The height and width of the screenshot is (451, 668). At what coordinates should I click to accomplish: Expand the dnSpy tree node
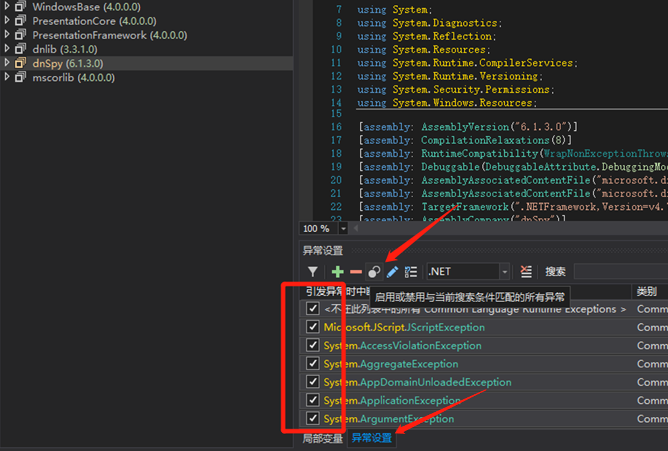(x=7, y=62)
